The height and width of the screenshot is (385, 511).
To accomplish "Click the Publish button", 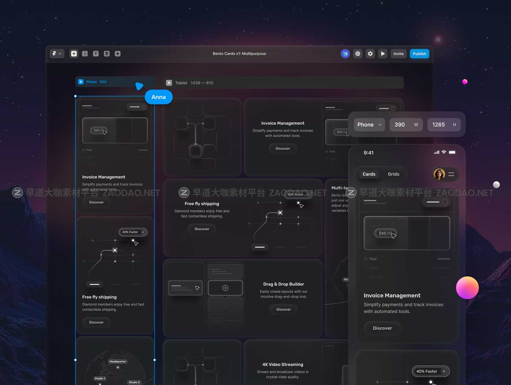I will point(419,54).
